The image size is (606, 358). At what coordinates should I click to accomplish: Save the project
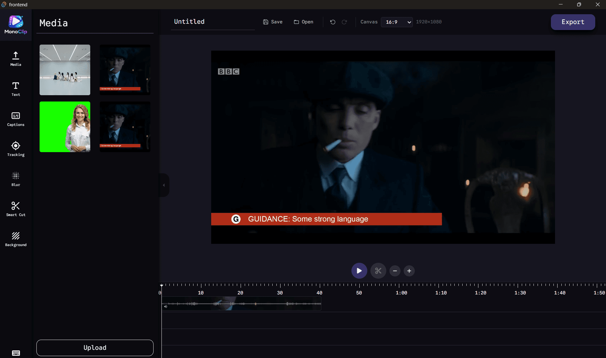tap(273, 22)
